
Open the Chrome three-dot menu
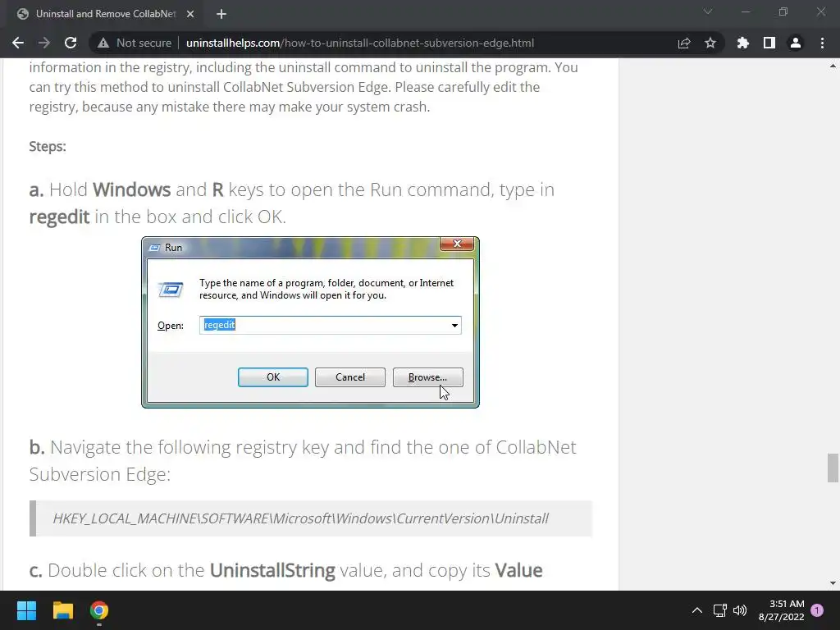[x=822, y=43]
